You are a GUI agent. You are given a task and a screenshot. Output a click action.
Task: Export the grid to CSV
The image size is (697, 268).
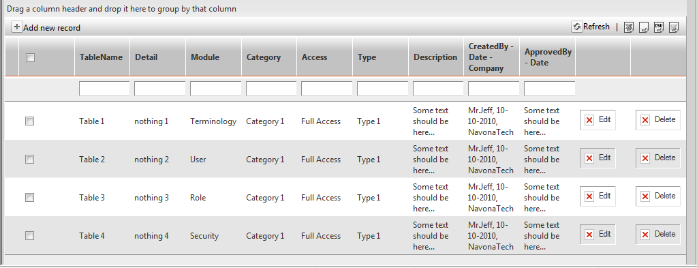pos(659,27)
